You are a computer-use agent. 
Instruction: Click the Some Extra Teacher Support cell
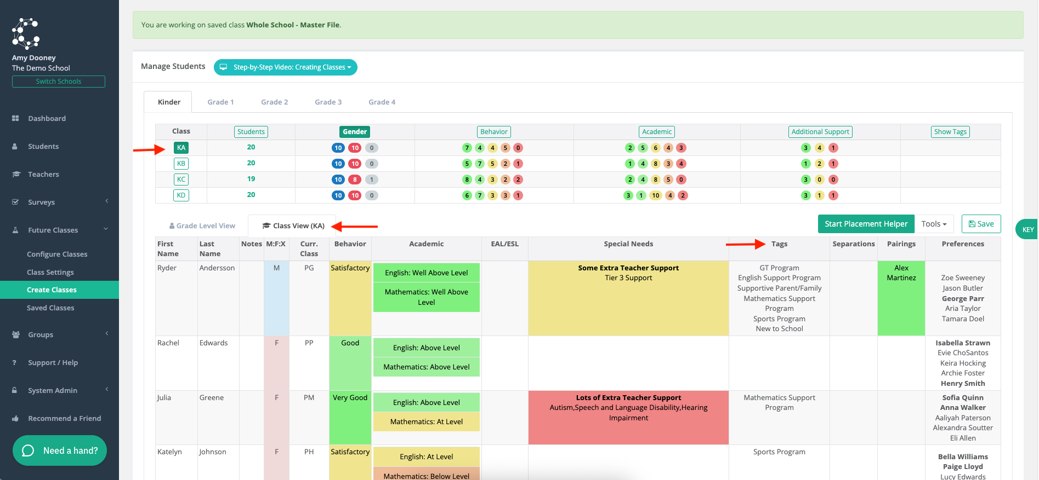click(628, 298)
